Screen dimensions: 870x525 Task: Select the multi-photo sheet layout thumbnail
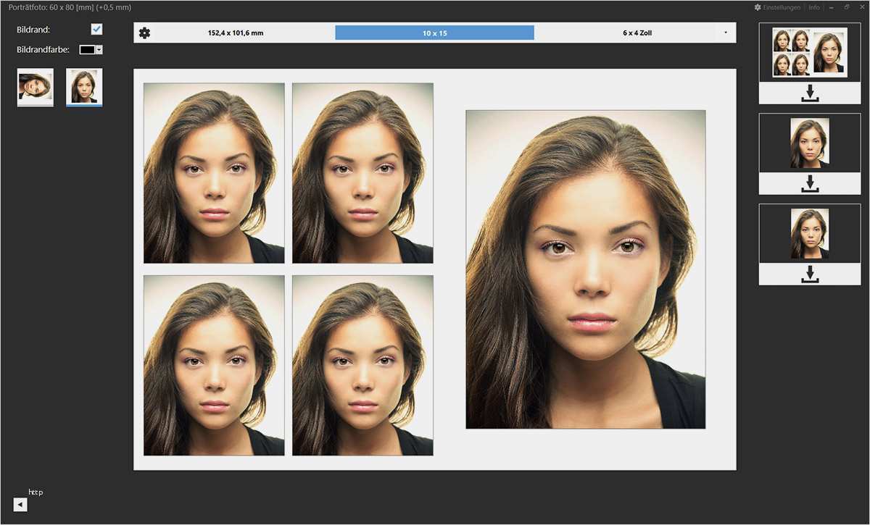810,52
